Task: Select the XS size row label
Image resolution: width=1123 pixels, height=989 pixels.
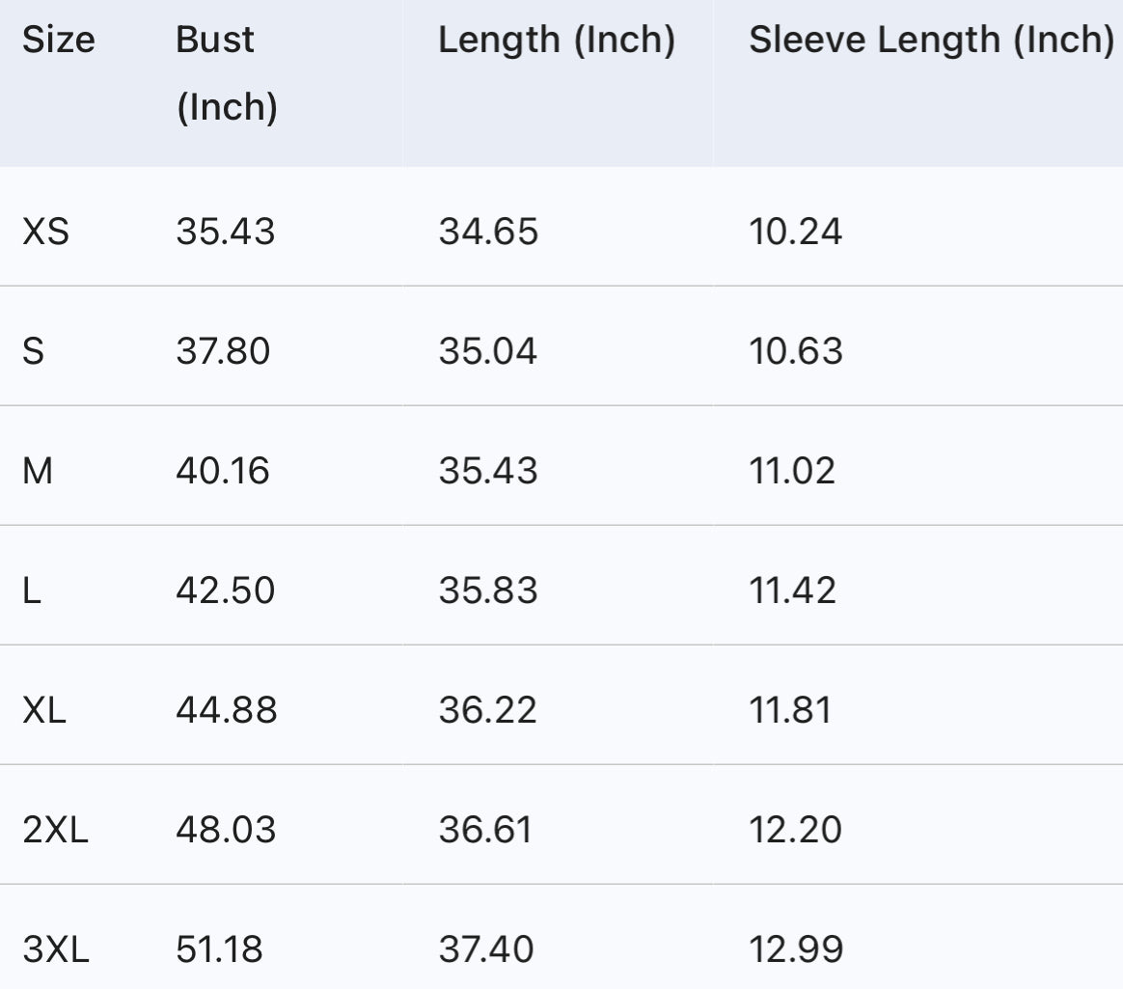Action: tap(45, 232)
